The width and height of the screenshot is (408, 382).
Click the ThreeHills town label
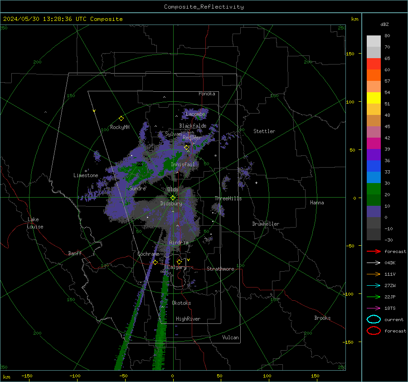228,198
